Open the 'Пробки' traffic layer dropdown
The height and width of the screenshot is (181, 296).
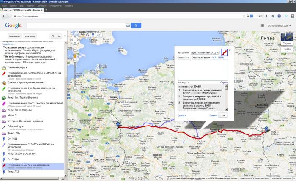coord(288,49)
